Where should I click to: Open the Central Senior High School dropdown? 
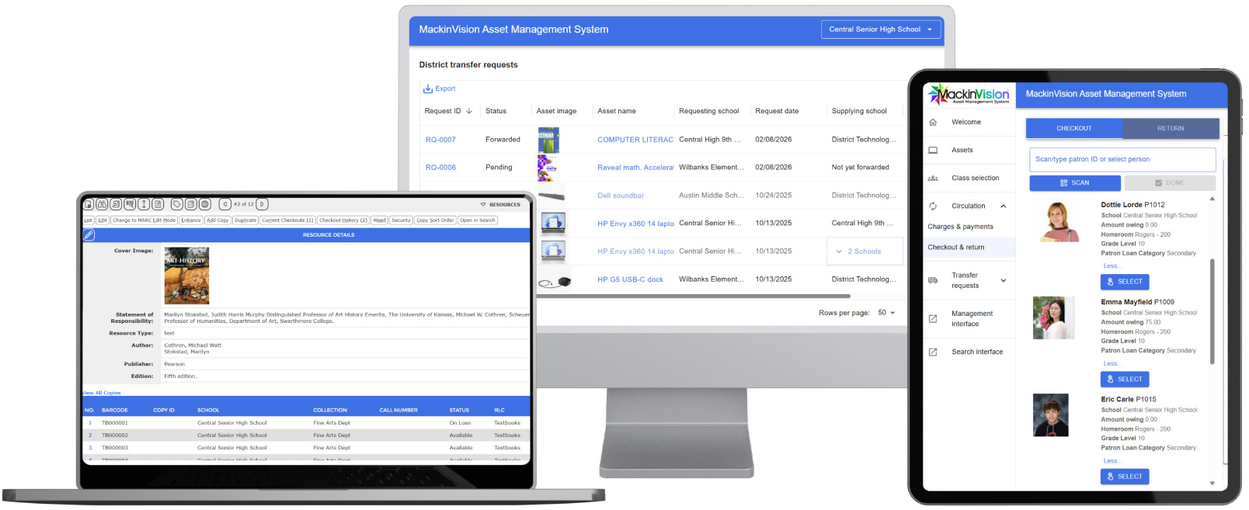click(x=880, y=29)
